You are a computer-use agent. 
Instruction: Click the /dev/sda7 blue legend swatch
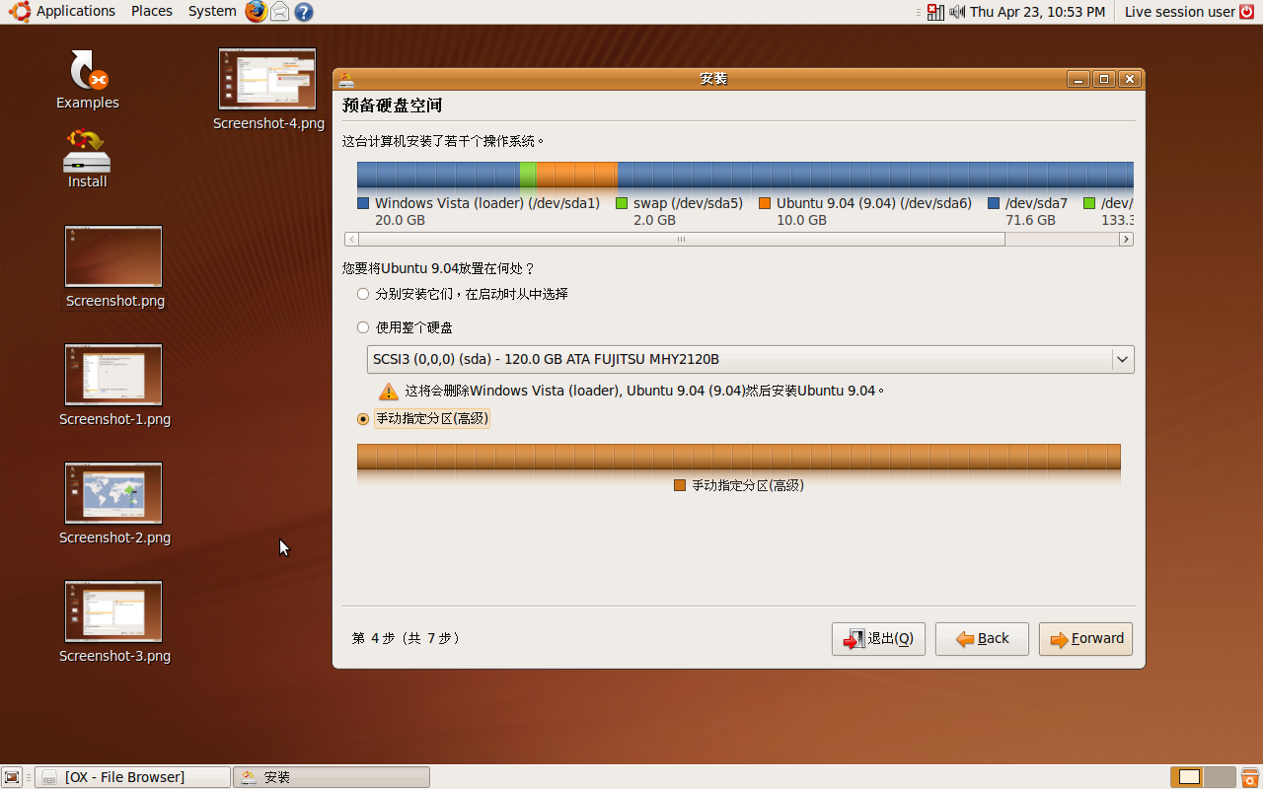[x=994, y=203]
